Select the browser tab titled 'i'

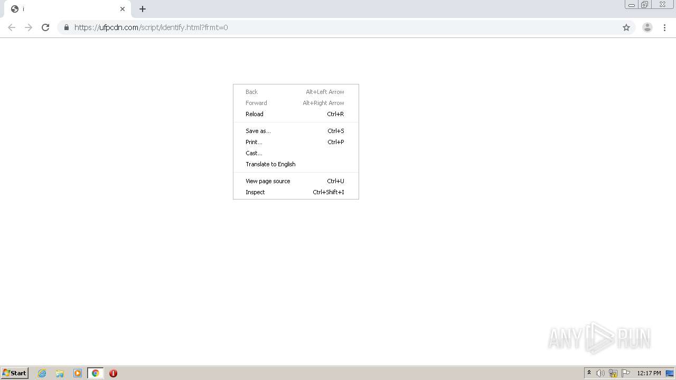(x=68, y=9)
